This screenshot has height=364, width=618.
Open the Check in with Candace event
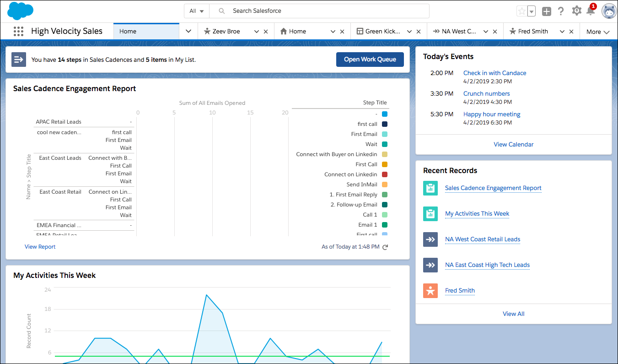(x=494, y=73)
